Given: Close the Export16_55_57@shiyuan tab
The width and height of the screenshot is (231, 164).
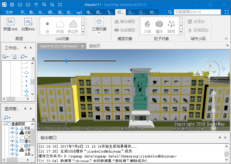Looking at the screenshot, I should (x=83, y=46).
